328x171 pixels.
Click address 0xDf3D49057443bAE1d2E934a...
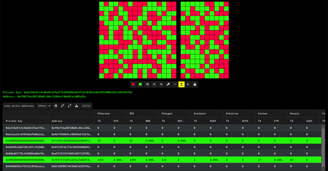(71, 166)
